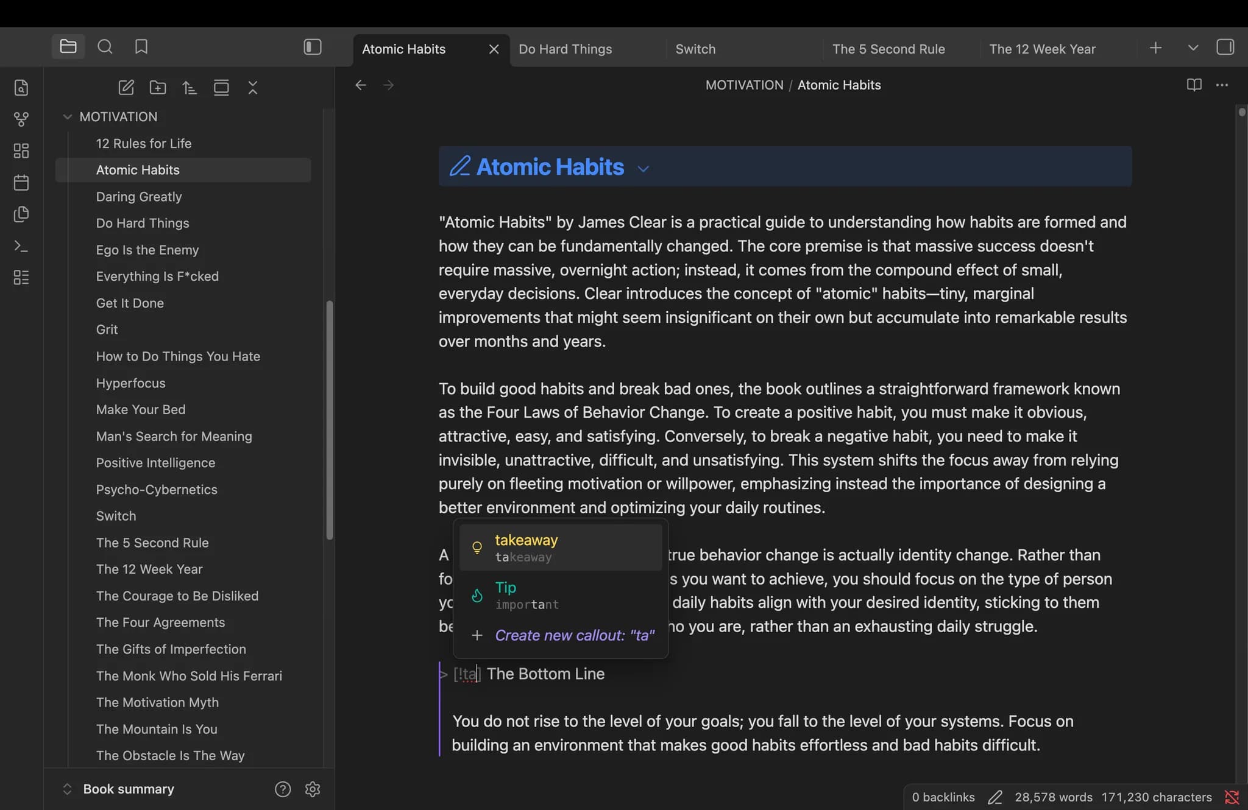Select the takeaway callout suggestion
1248x810 pixels.
click(x=561, y=548)
